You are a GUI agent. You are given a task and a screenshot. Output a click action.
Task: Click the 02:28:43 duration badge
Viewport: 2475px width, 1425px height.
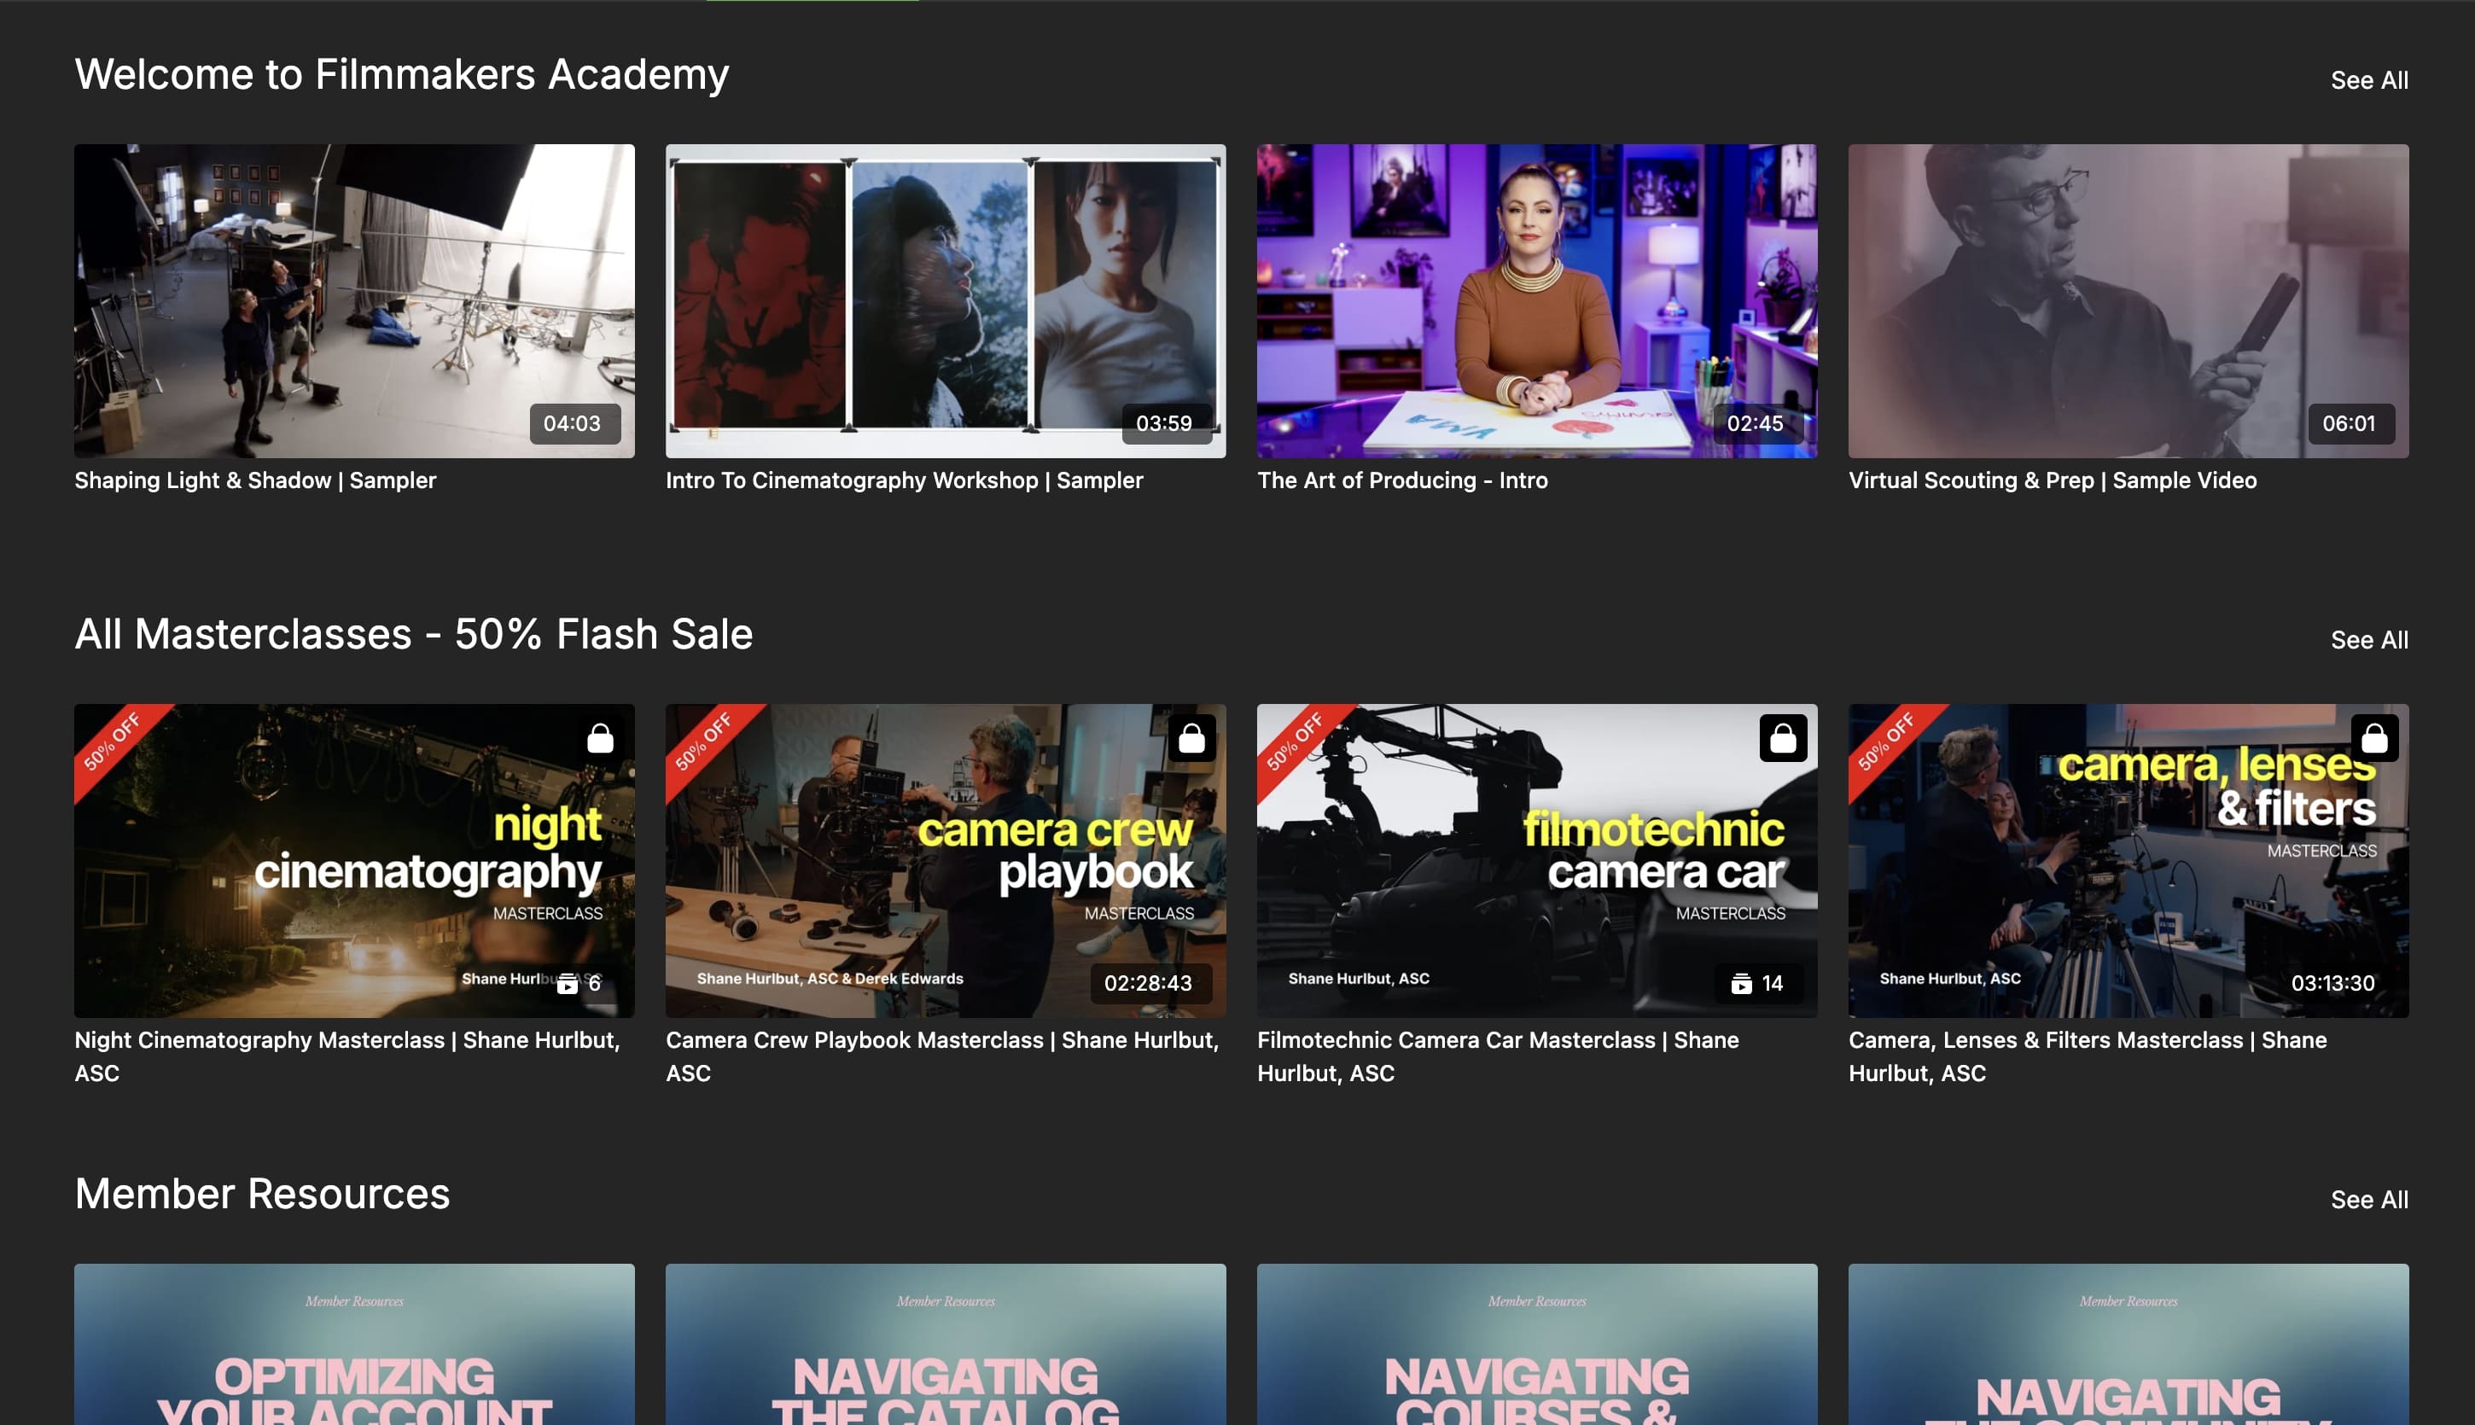[1150, 984]
